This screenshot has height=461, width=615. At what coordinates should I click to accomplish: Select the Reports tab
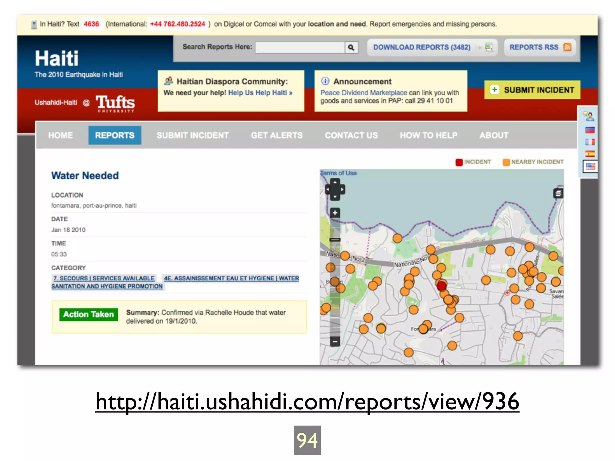click(115, 135)
